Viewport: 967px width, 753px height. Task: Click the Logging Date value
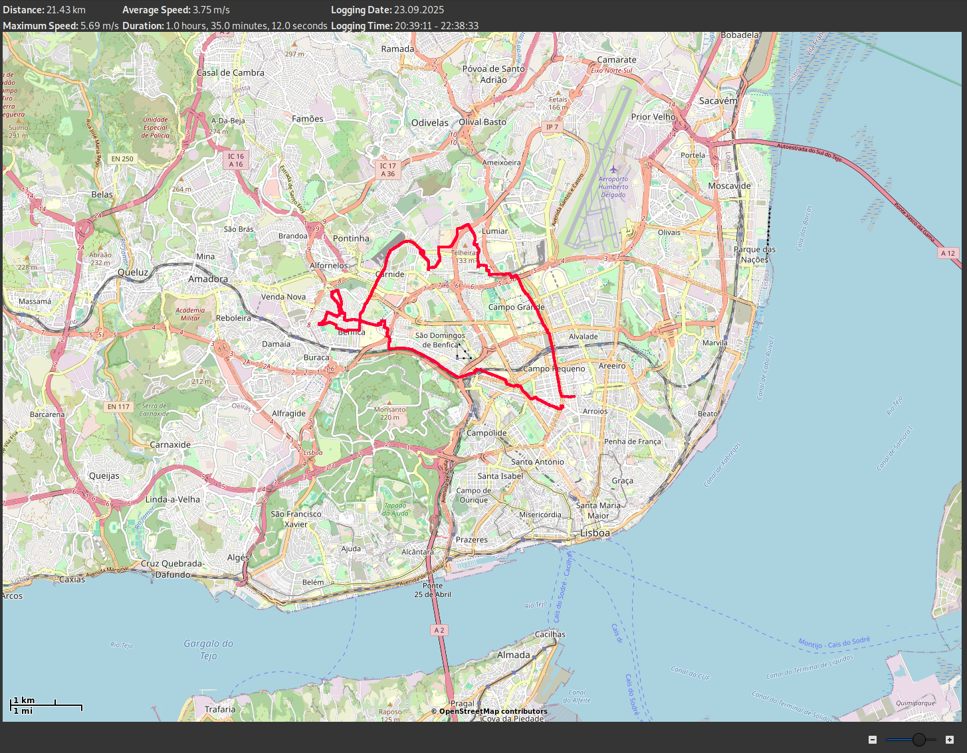click(419, 10)
